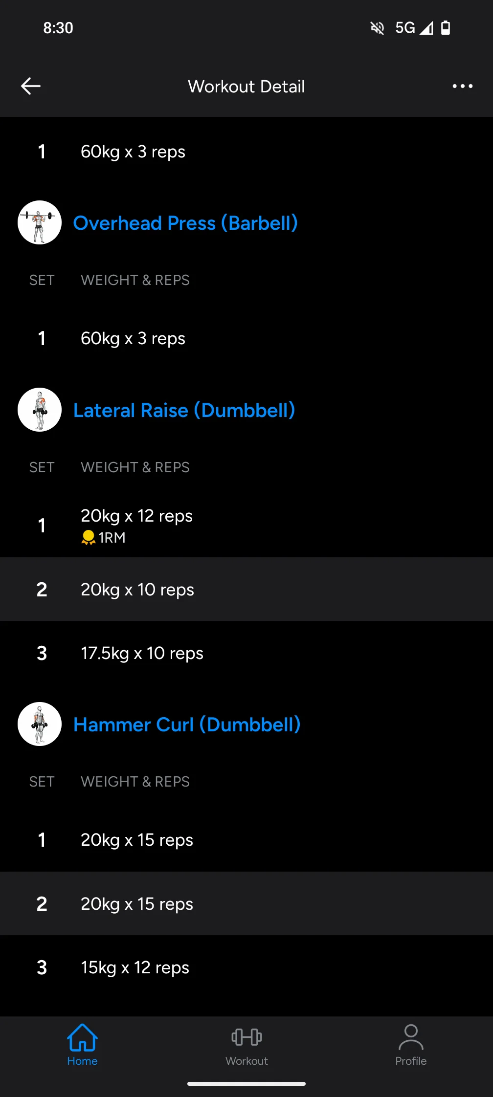Screen dimensions: 493x1097
Task: Tap the battery status icon
Action: coord(446,28)
